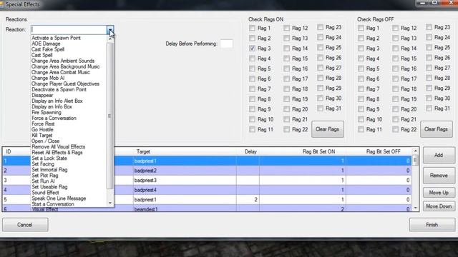This screenshot has height=257, width=458.
Task: Select the badpriest1 row with ID 1
Action: click(x=207, y=161)
